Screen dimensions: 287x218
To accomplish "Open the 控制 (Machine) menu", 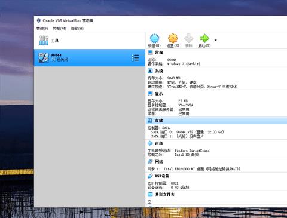I will pyautogui.click(x=59, y=29).
